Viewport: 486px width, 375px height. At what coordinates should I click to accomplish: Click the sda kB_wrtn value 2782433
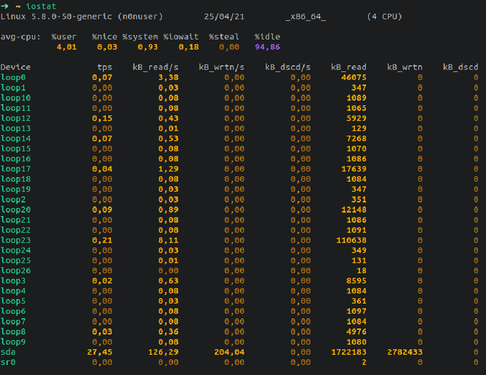(x=404, y=352)
